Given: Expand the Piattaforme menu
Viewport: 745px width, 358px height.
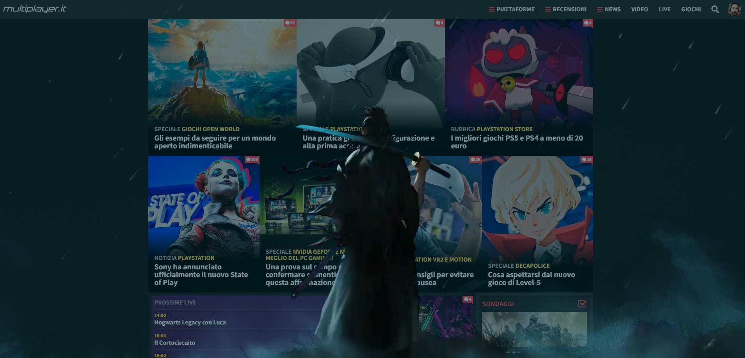Looking at the screenshot, I should (x=512, y=9).
